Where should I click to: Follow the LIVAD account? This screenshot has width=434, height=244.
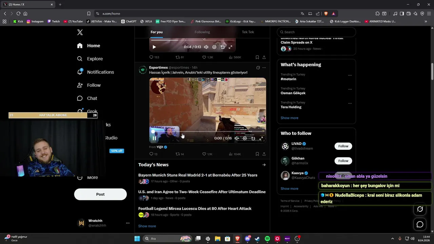pyautogui.click(x=343, y=146)
